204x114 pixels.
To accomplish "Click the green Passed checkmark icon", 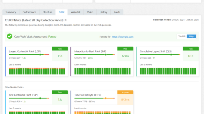I will tap(10, 36).
